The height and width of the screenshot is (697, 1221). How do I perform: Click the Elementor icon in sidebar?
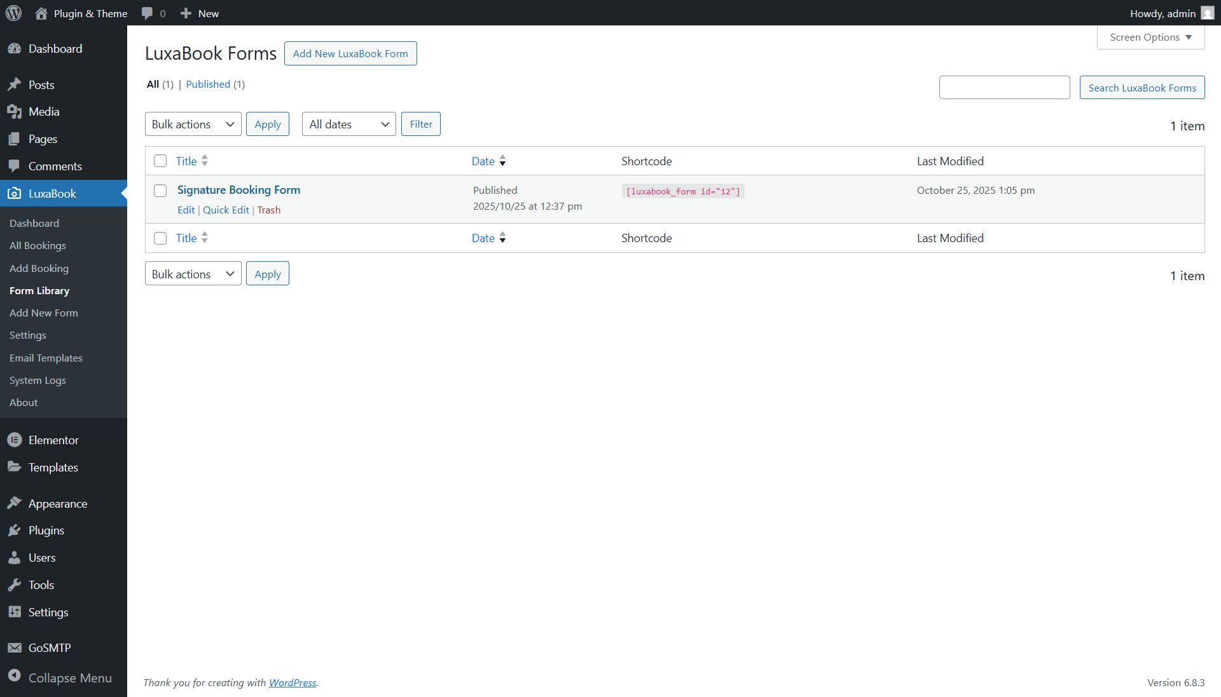[x=14, y=440]
